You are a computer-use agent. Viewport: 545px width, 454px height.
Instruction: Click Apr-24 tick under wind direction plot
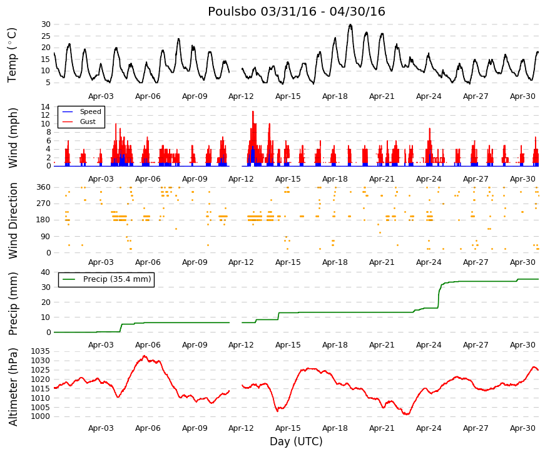click(429, 262)
